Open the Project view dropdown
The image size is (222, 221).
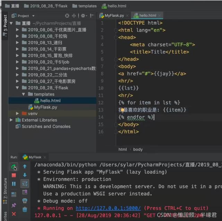tap(33, 16)
